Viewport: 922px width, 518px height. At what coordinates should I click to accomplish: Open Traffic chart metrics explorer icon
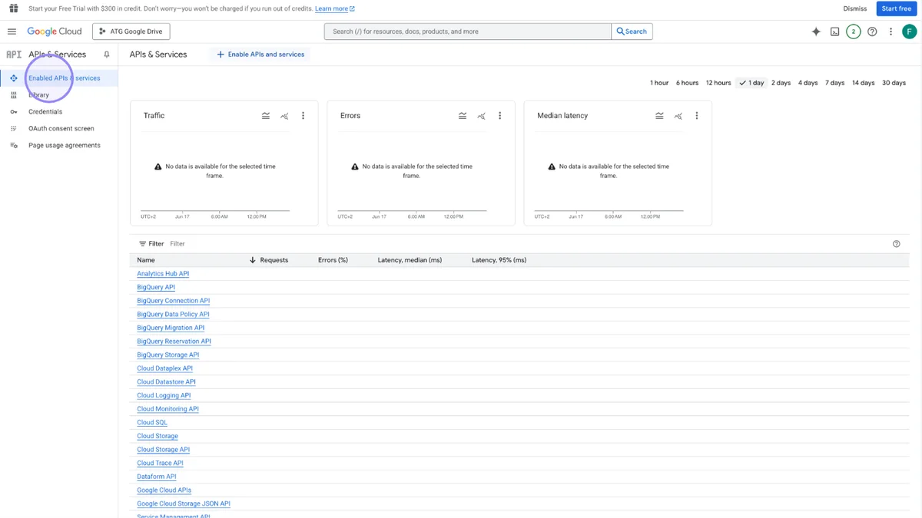click(284, 116)
